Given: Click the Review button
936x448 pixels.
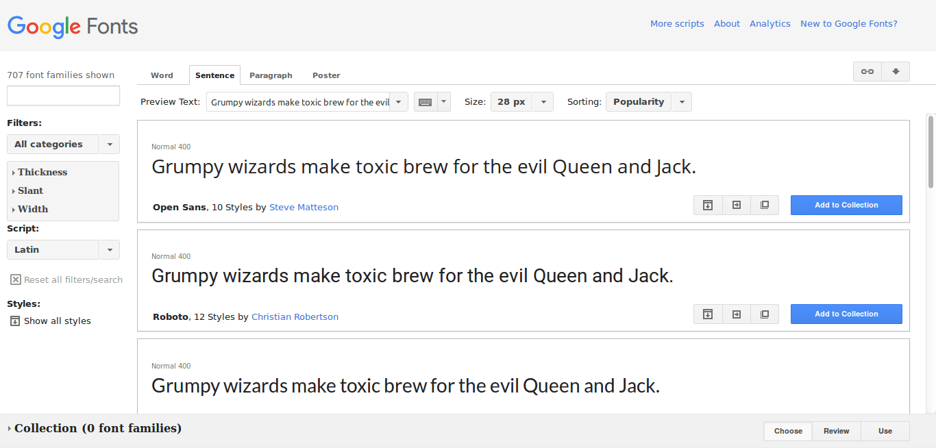Looking at the screenshot, I should coord(837,431).
